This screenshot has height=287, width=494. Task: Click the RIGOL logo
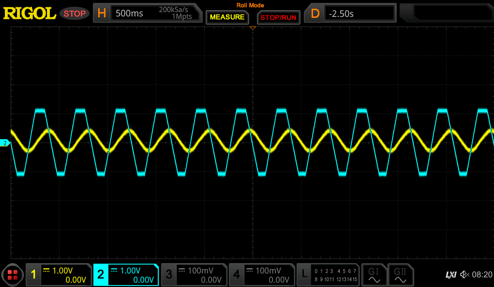[x=29, y=13]
